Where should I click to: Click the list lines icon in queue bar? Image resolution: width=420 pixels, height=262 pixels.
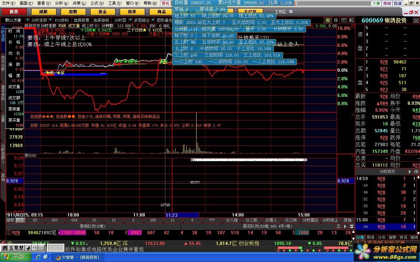click(351, 226)
